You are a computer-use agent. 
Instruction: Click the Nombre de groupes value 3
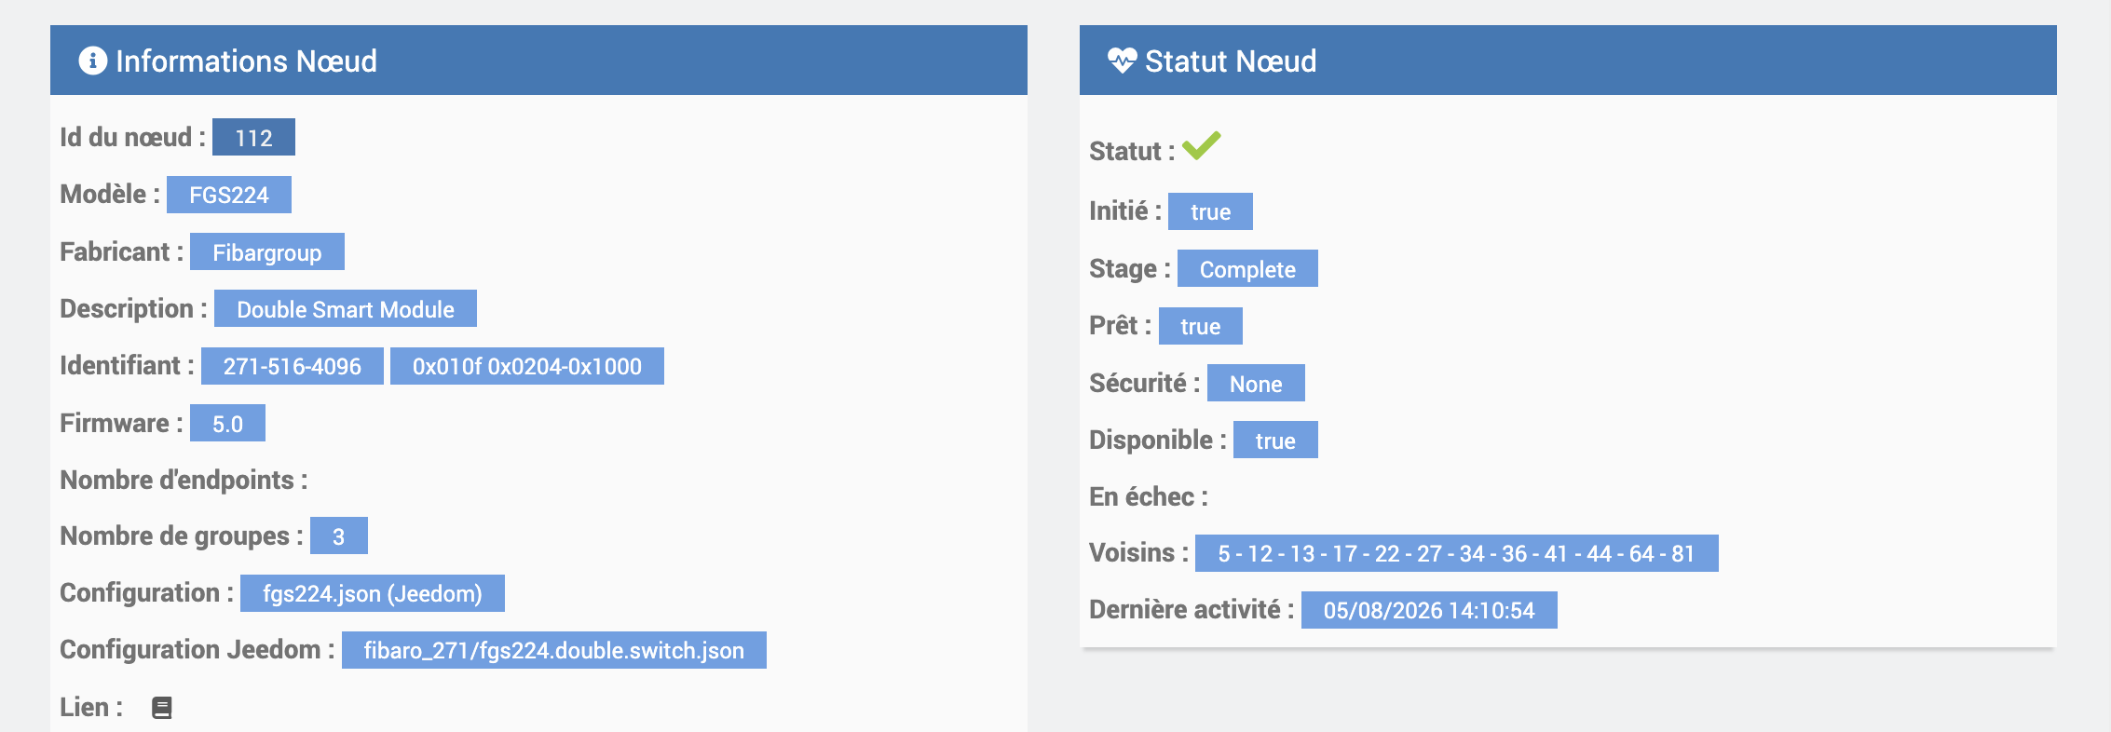pos(339,535)
